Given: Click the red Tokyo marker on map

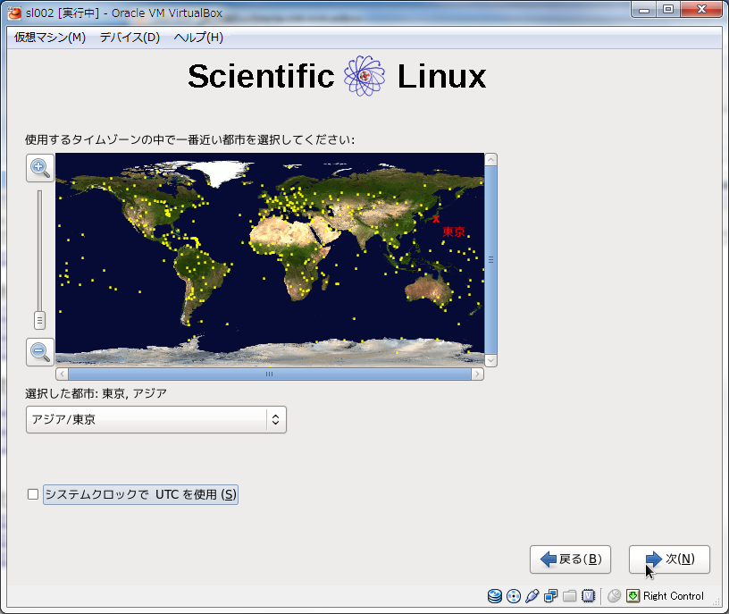Looking at the screenshot, I should coord(436,219).
